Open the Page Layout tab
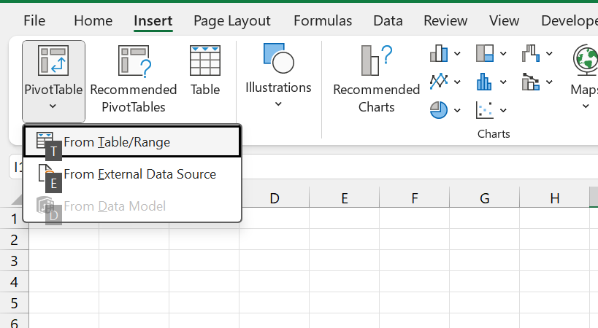 tap(231, 21)
